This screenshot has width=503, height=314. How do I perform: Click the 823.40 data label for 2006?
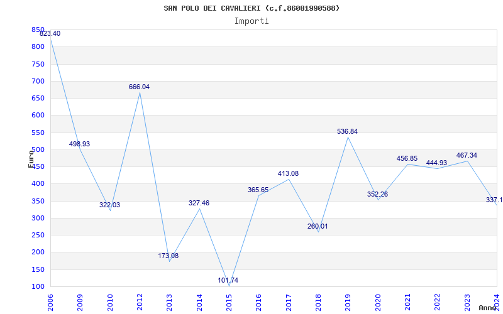tap(50, 34)
